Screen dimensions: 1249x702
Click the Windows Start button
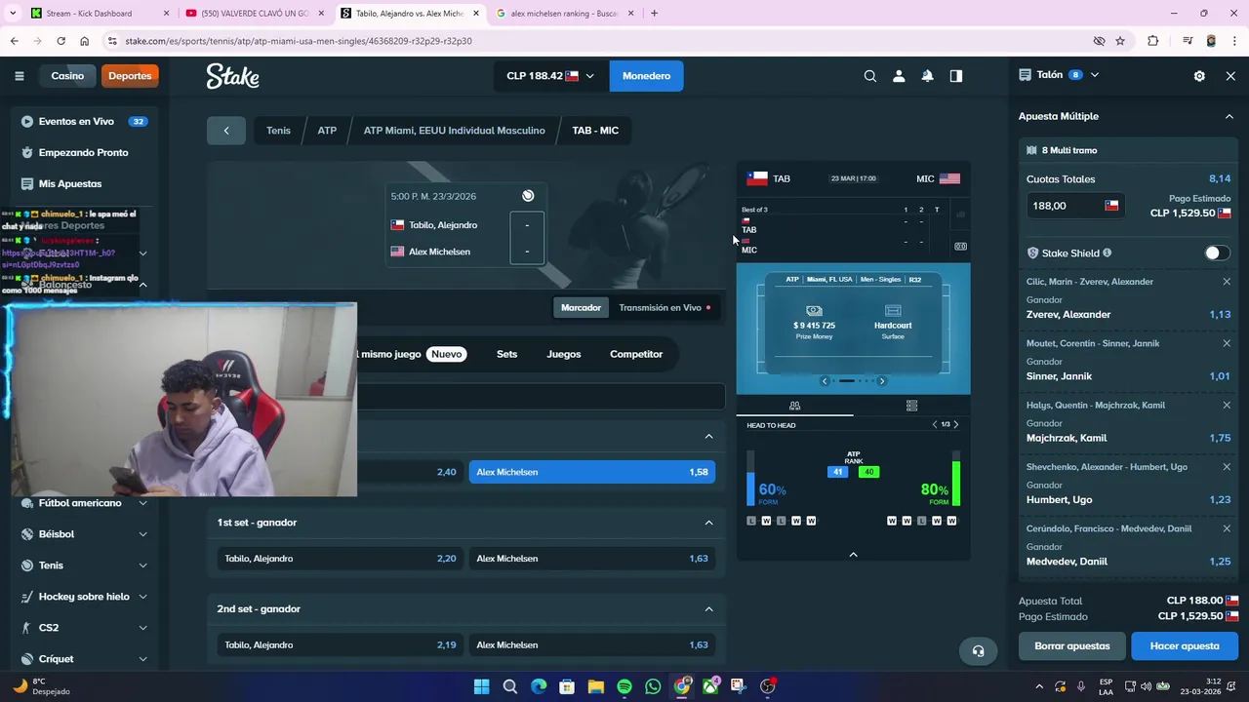coord(481,686)
